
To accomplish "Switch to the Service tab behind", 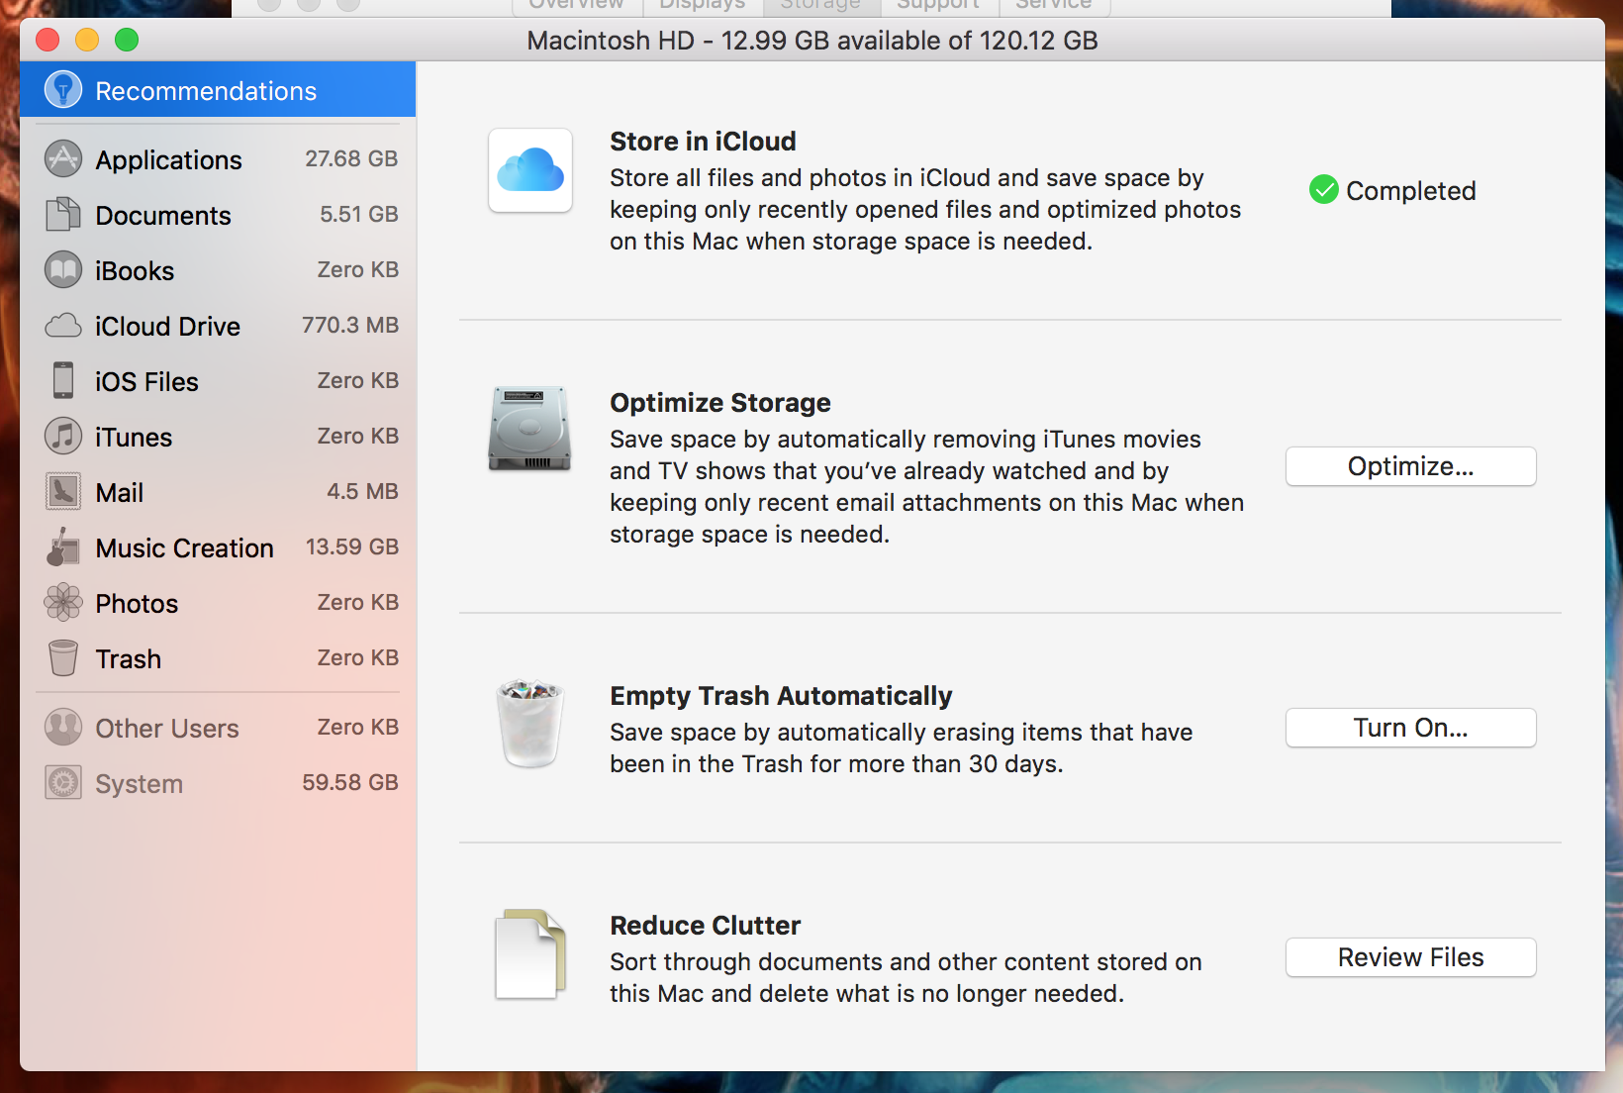I will (x=1054, y=6).
